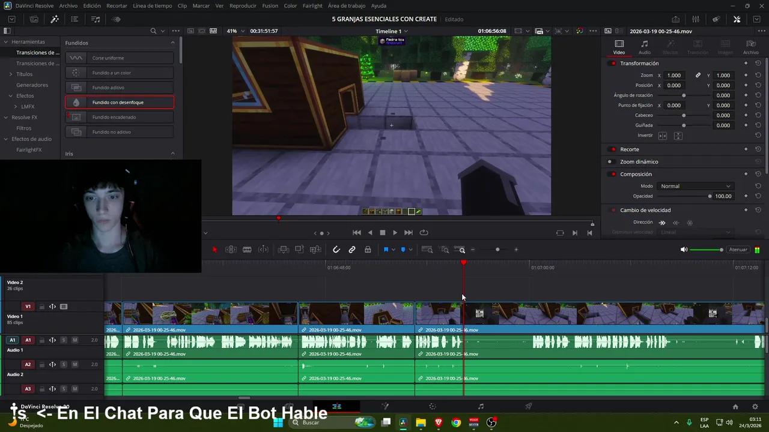Image resolution: width=769 pixels, height=432 pixels.
Task: Click the detail zoom icon
Action: coord(445,250)
